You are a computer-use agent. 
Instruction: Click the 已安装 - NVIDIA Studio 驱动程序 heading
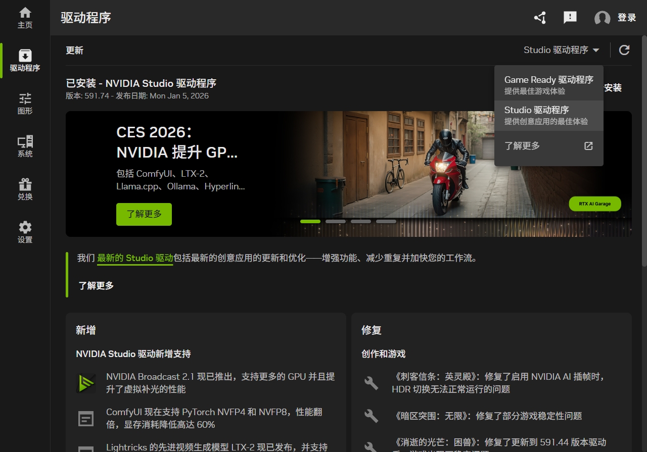click(141, 83)
